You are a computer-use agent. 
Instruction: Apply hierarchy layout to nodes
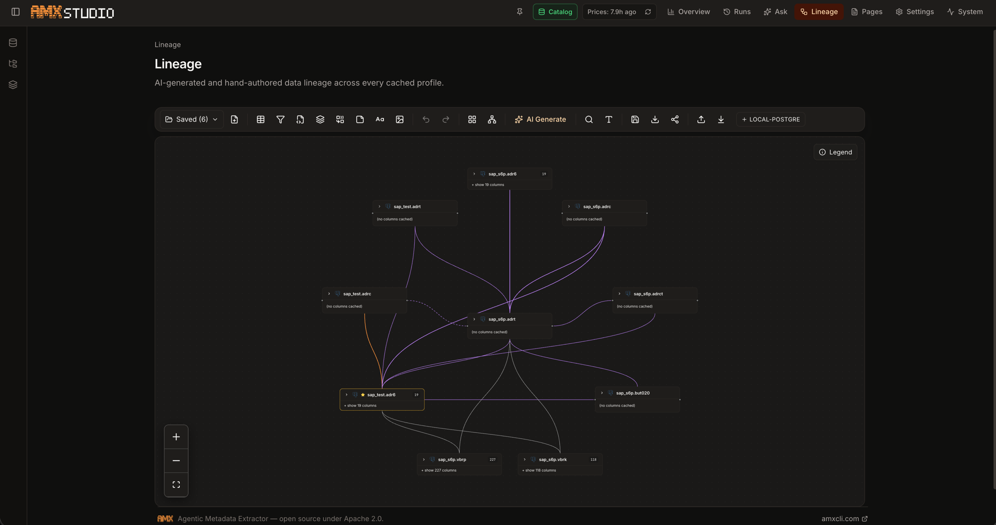[492, 119]
